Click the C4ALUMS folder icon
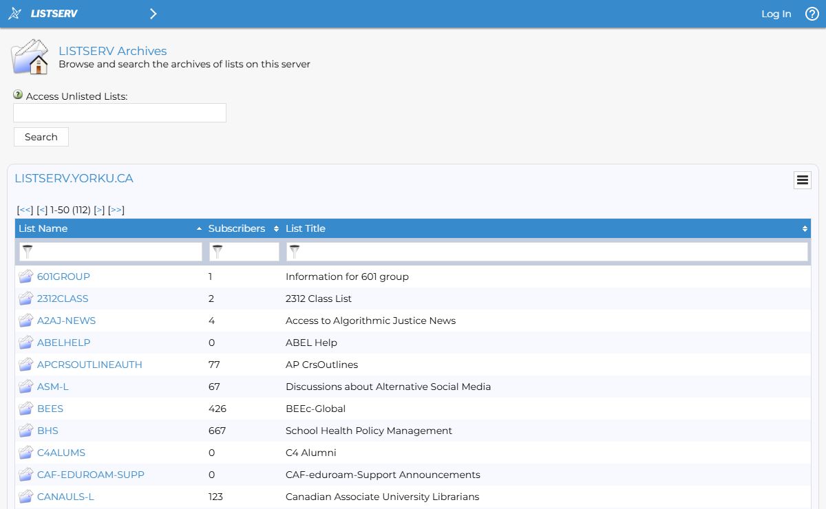This screenshot has width=826, height=509. (x=26, y=453)
